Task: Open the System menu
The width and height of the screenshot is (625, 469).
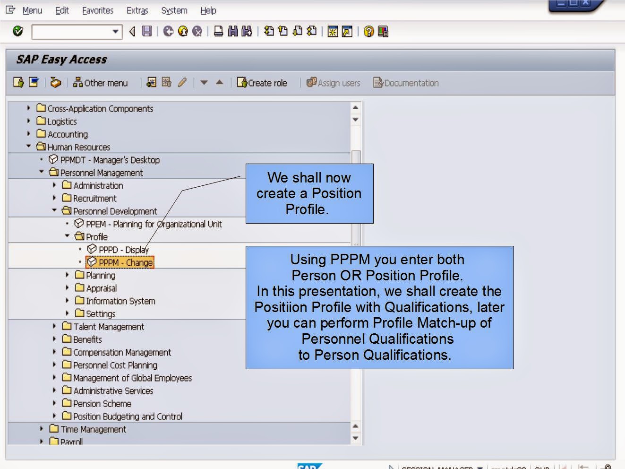Action: 174,10
